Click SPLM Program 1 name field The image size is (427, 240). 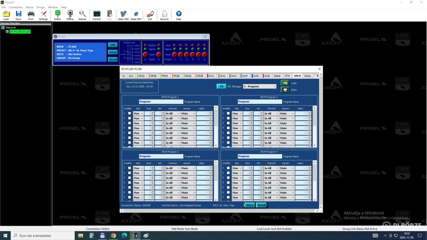161,102
